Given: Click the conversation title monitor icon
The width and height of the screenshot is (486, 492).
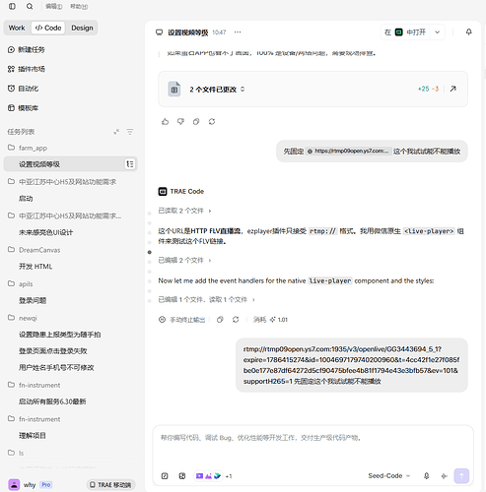Looking at the screenshot, I should tap(160, 32).
